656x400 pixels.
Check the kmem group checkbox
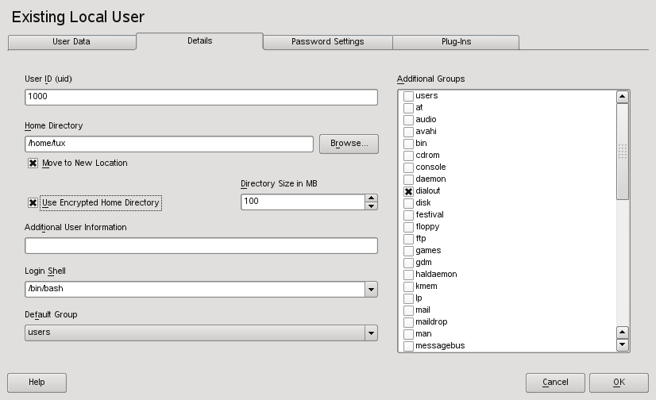[x=408, y=287]
